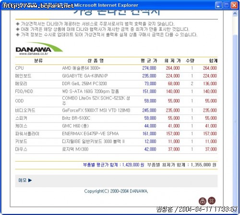Screen dimensions: 240x215
Task: Expand the 메모 arrow
Action: point(30,180)
